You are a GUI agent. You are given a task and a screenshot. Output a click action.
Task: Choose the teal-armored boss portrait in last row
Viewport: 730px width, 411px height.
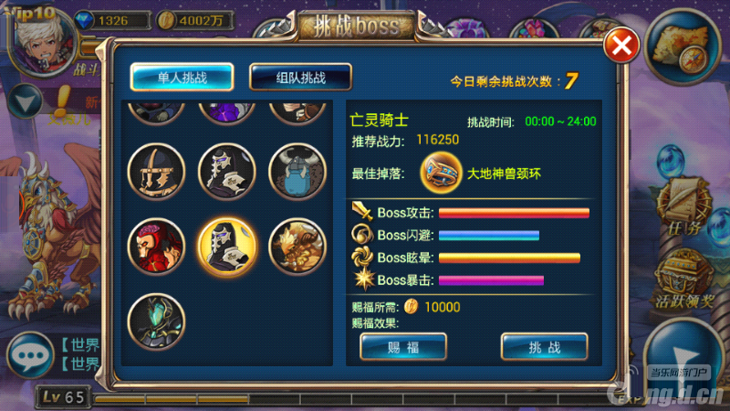coord(156,321)
